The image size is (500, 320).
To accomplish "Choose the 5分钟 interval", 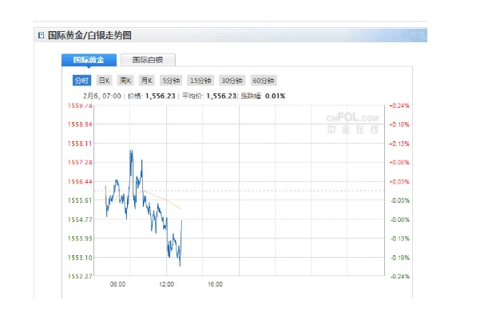I will click(x=170, y=81).
